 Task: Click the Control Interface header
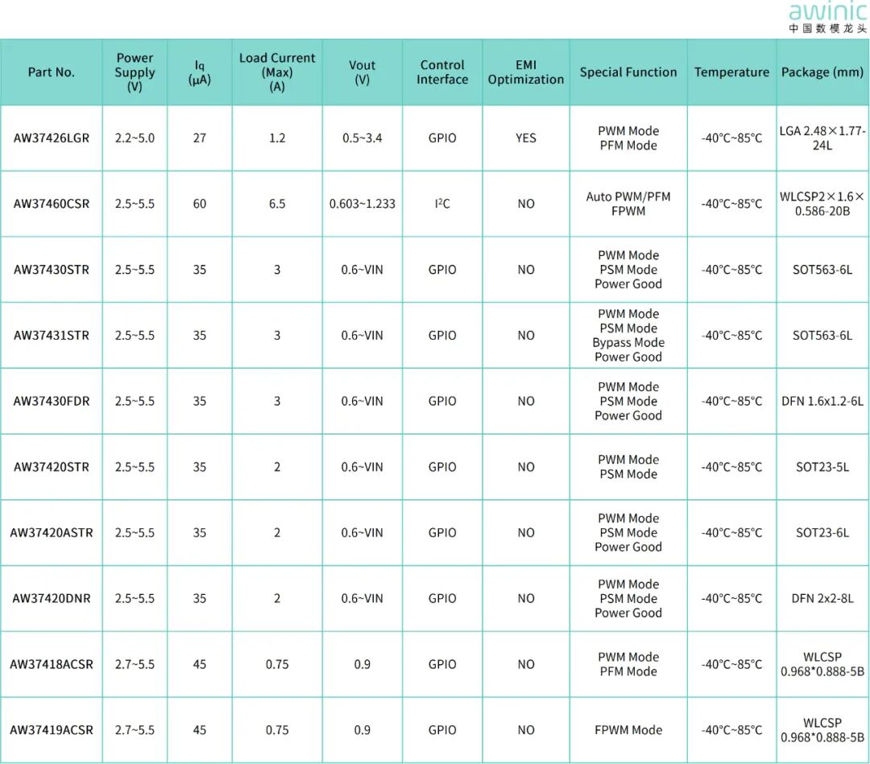click(x=442, y=72)
